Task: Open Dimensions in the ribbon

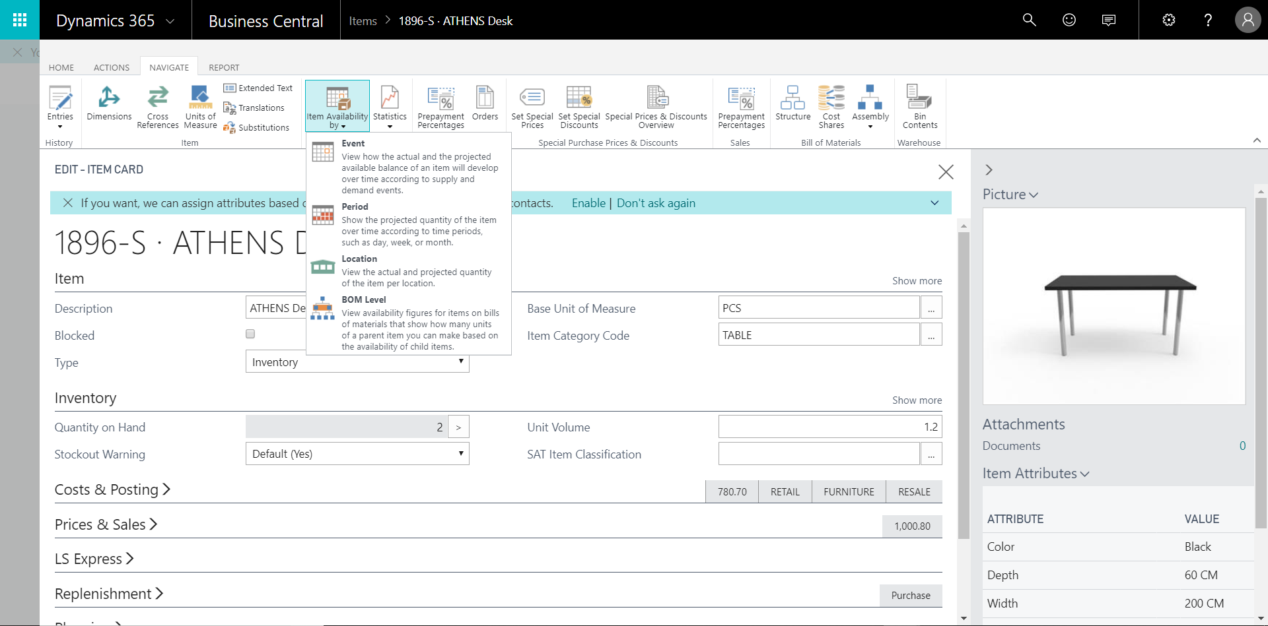Action: point(109,104)
